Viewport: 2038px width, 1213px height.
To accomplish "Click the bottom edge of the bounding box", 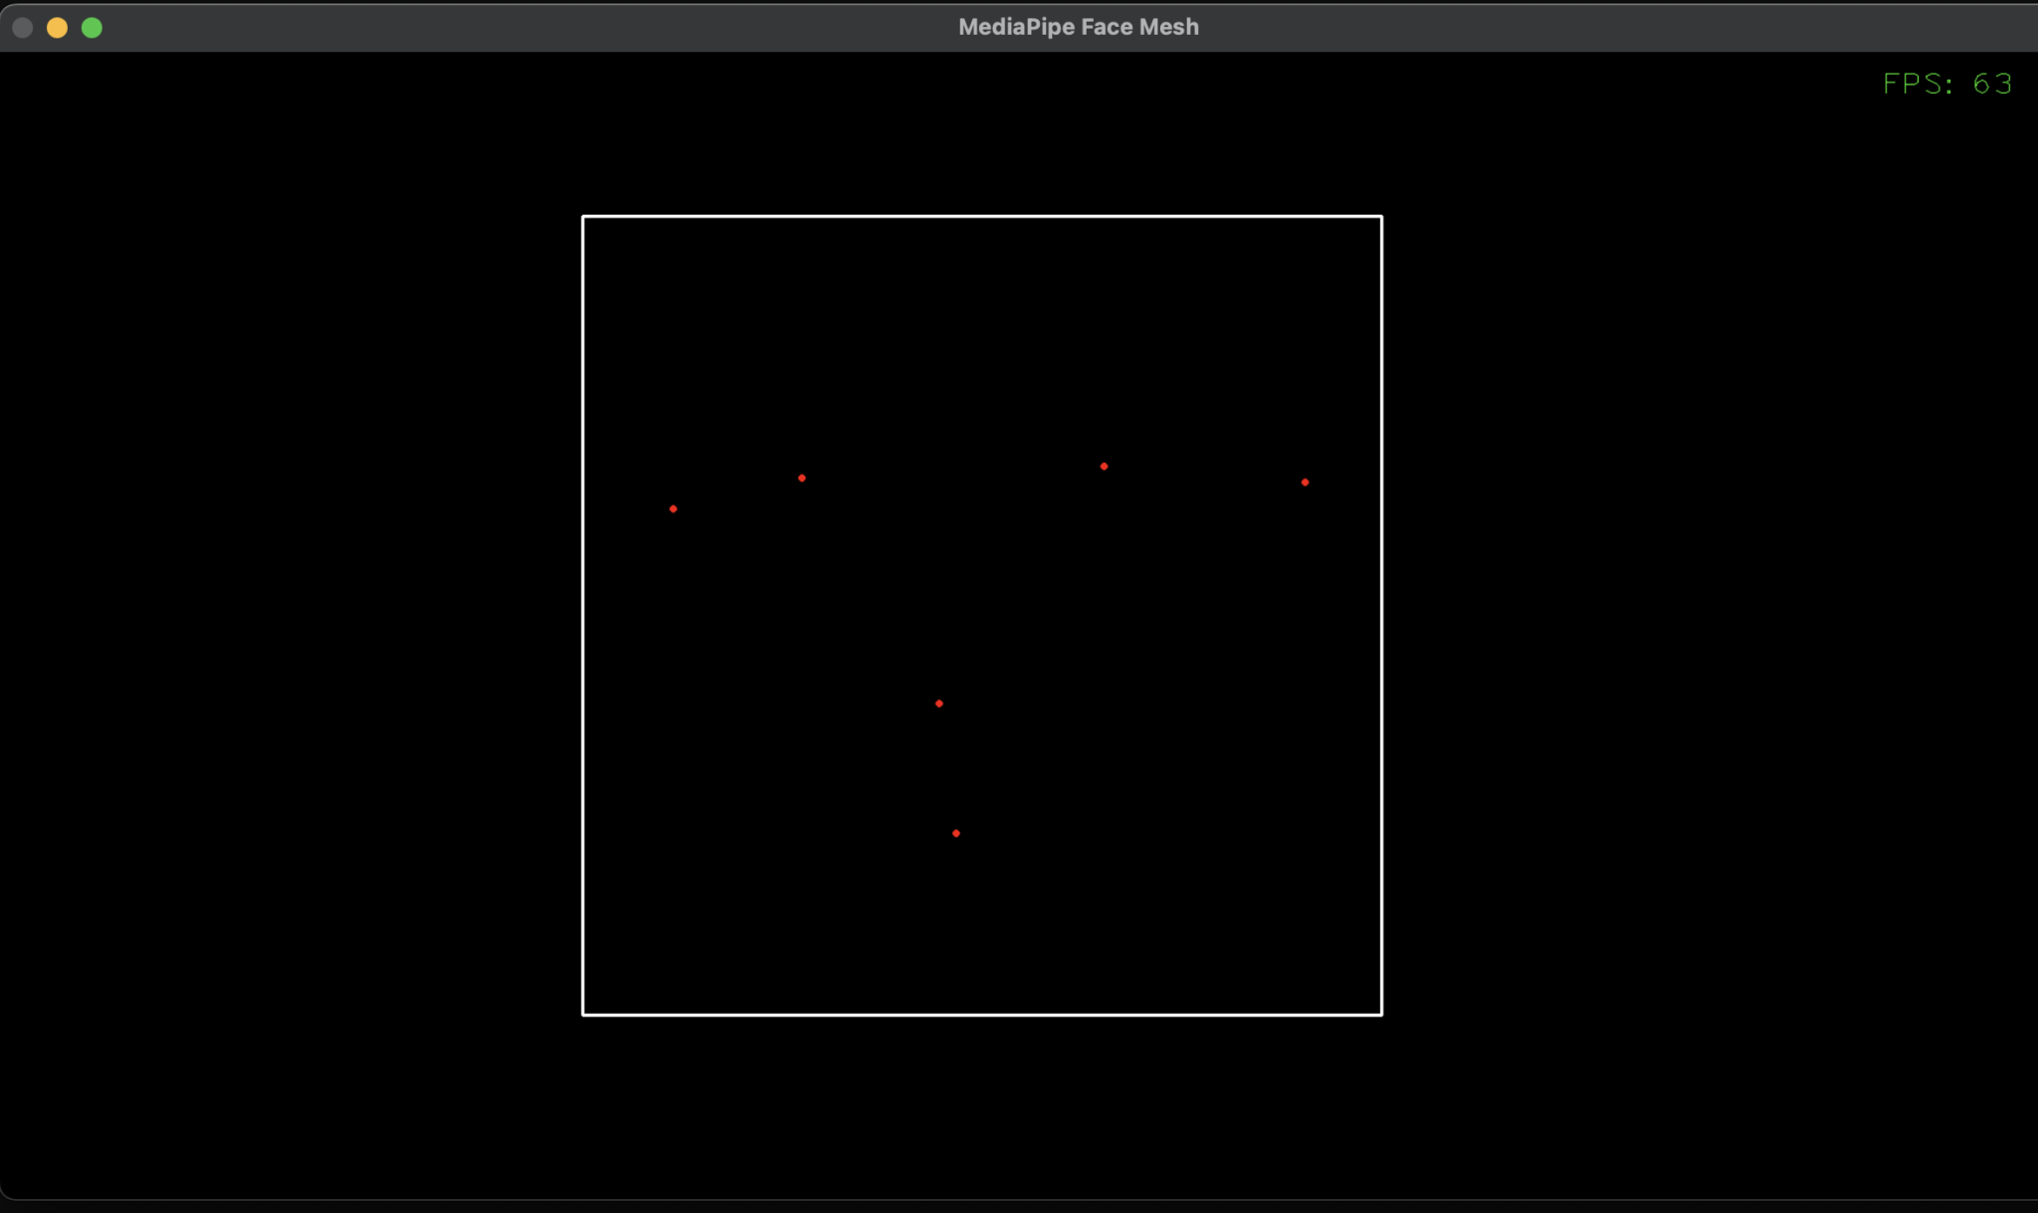I will [982, 1015].
